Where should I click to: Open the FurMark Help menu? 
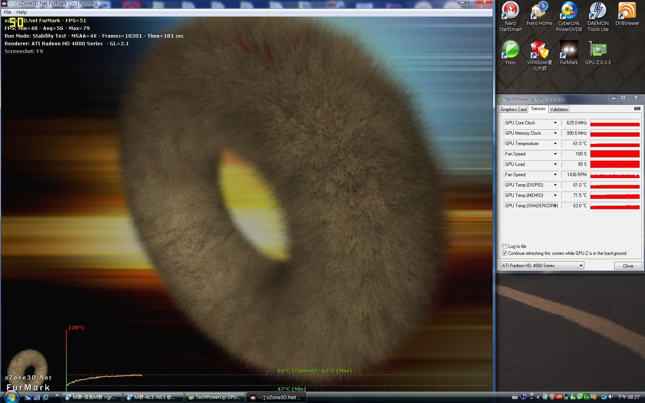21,12
